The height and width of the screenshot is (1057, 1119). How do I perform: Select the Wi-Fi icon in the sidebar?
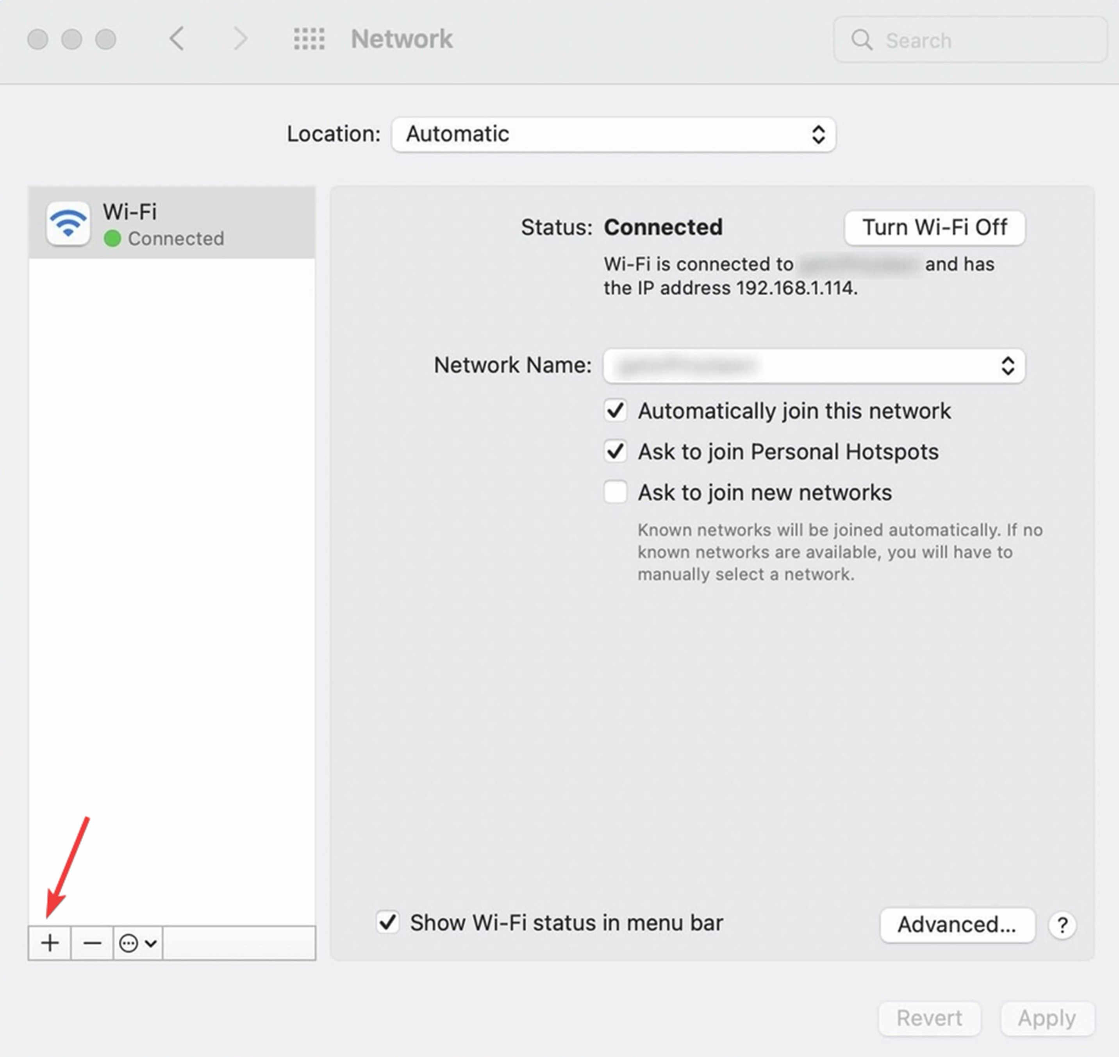tap(68, 223)
